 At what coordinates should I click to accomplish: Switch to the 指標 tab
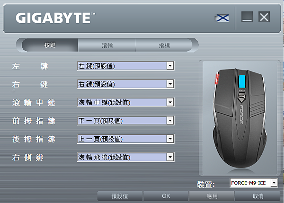[164, 45]
